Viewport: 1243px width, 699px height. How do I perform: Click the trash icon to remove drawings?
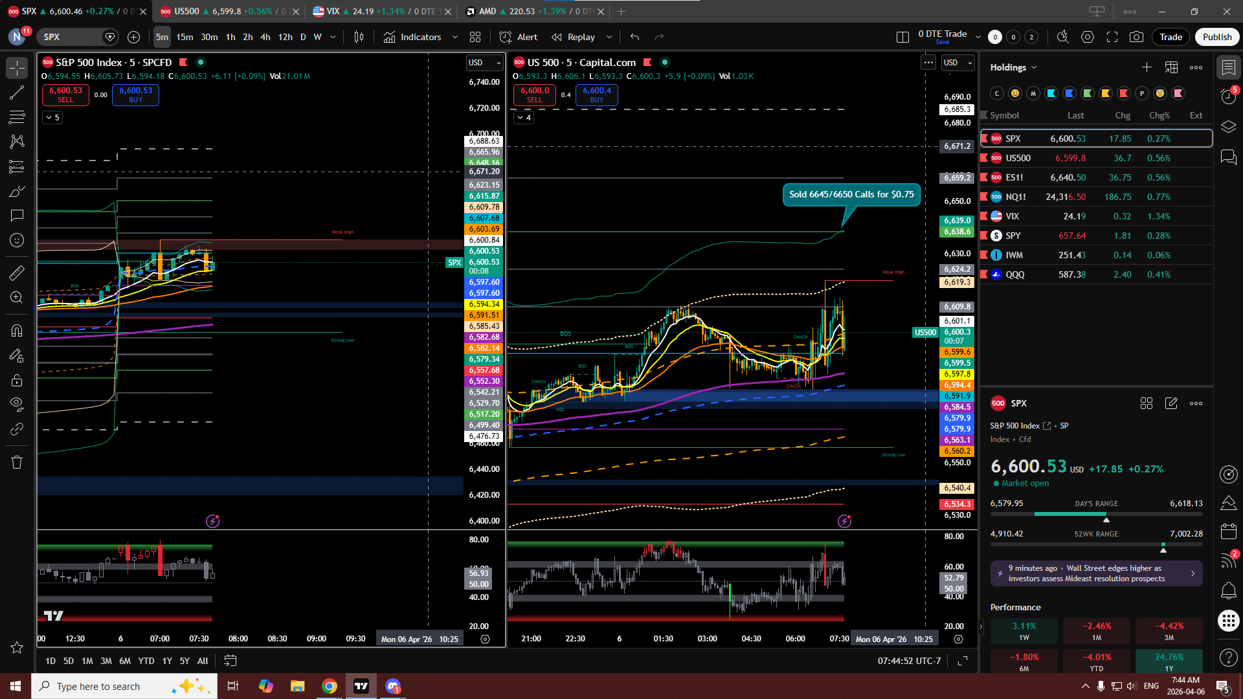tap(17, 462)
